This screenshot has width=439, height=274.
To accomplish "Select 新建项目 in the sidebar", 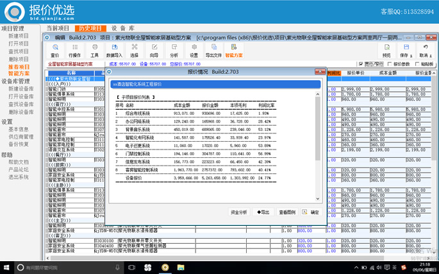I will (x=19, y=36).
